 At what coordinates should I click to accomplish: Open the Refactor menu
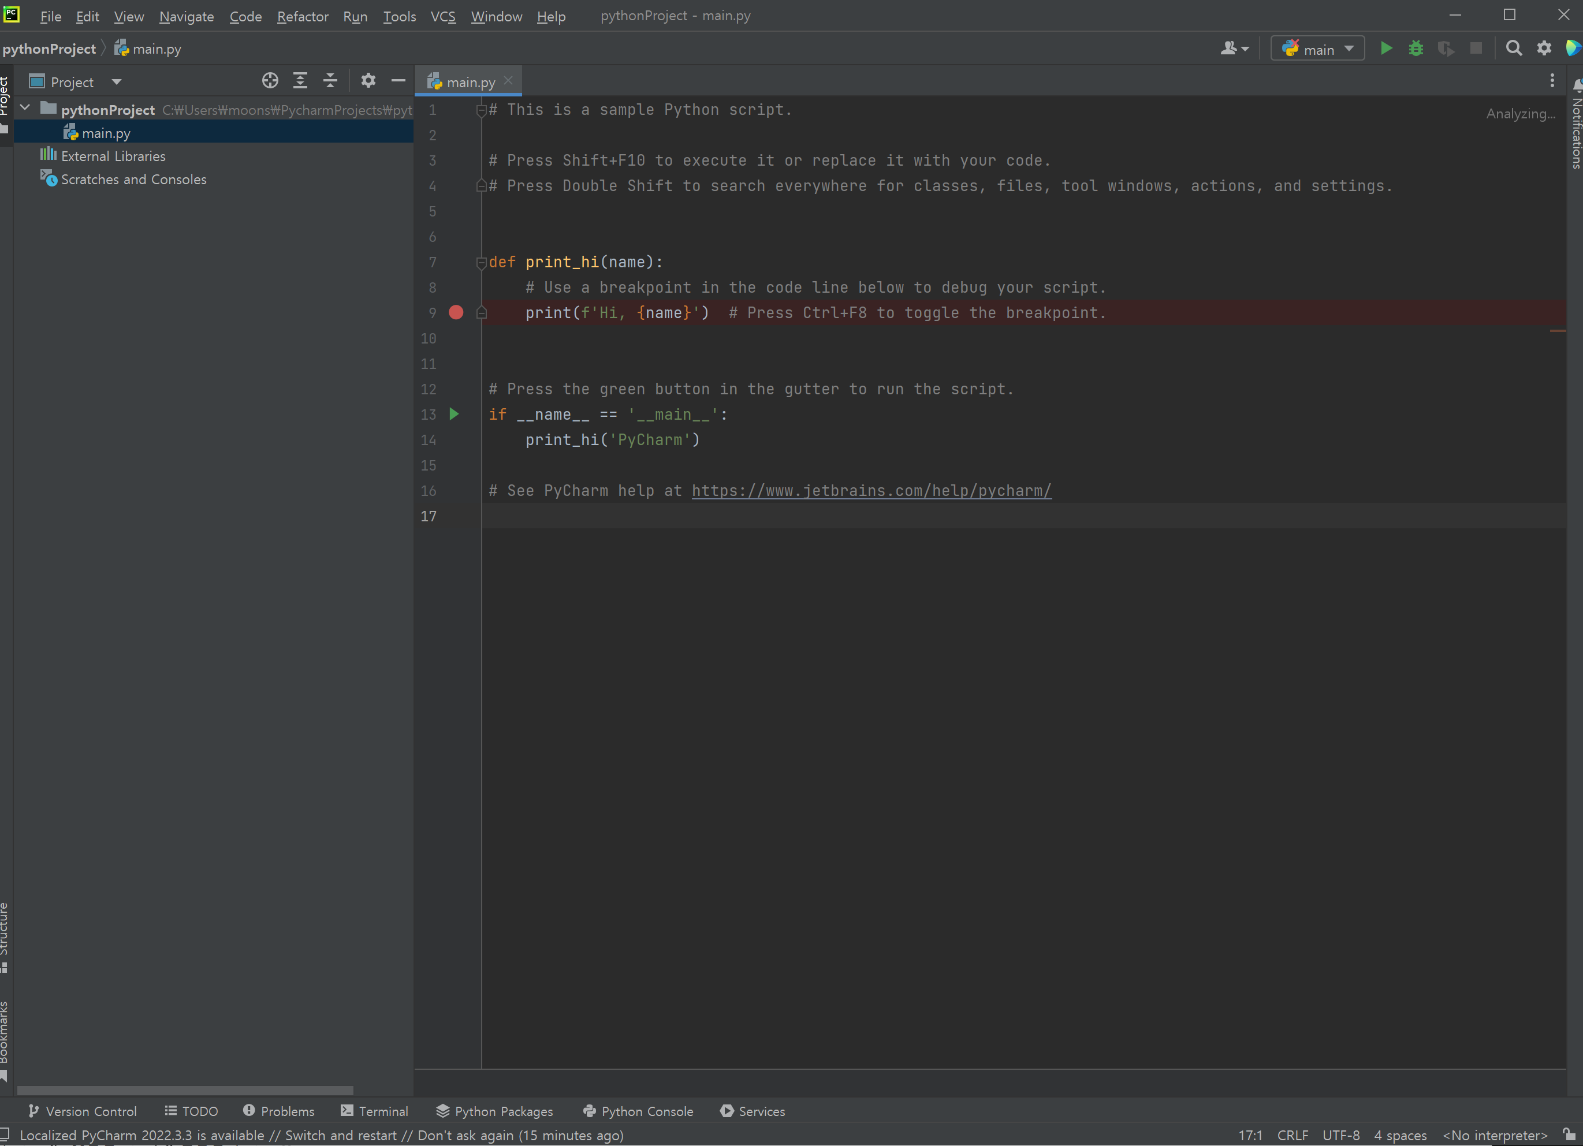[302, 16]
